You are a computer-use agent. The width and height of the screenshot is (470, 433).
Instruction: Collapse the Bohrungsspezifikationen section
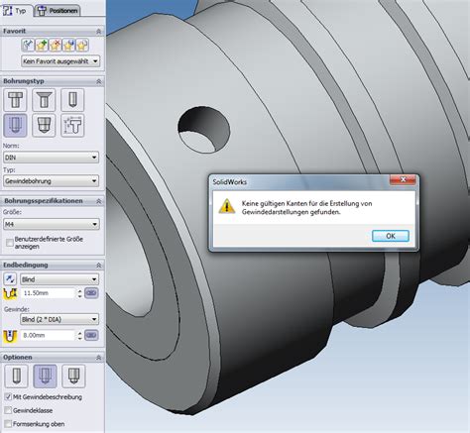(98, 201)
